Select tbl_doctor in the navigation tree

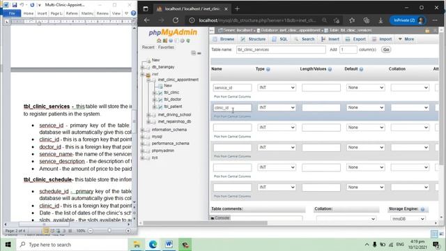[x=173, y=99]
